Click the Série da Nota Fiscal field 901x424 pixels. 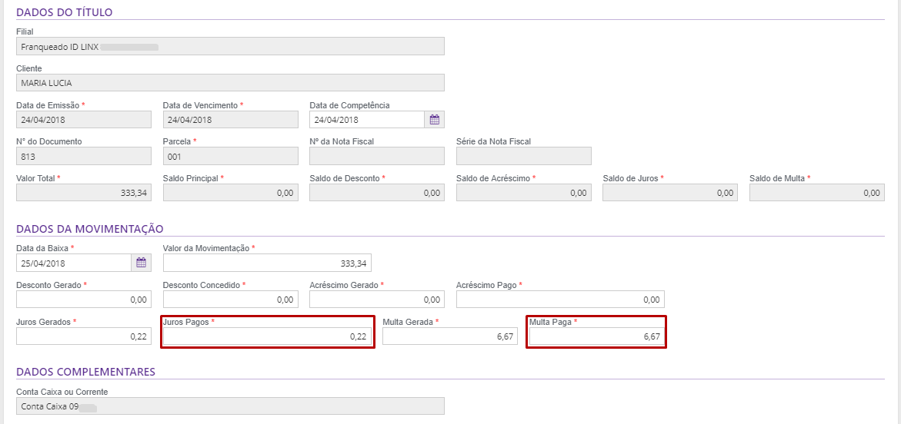click(x=523, y=156)
